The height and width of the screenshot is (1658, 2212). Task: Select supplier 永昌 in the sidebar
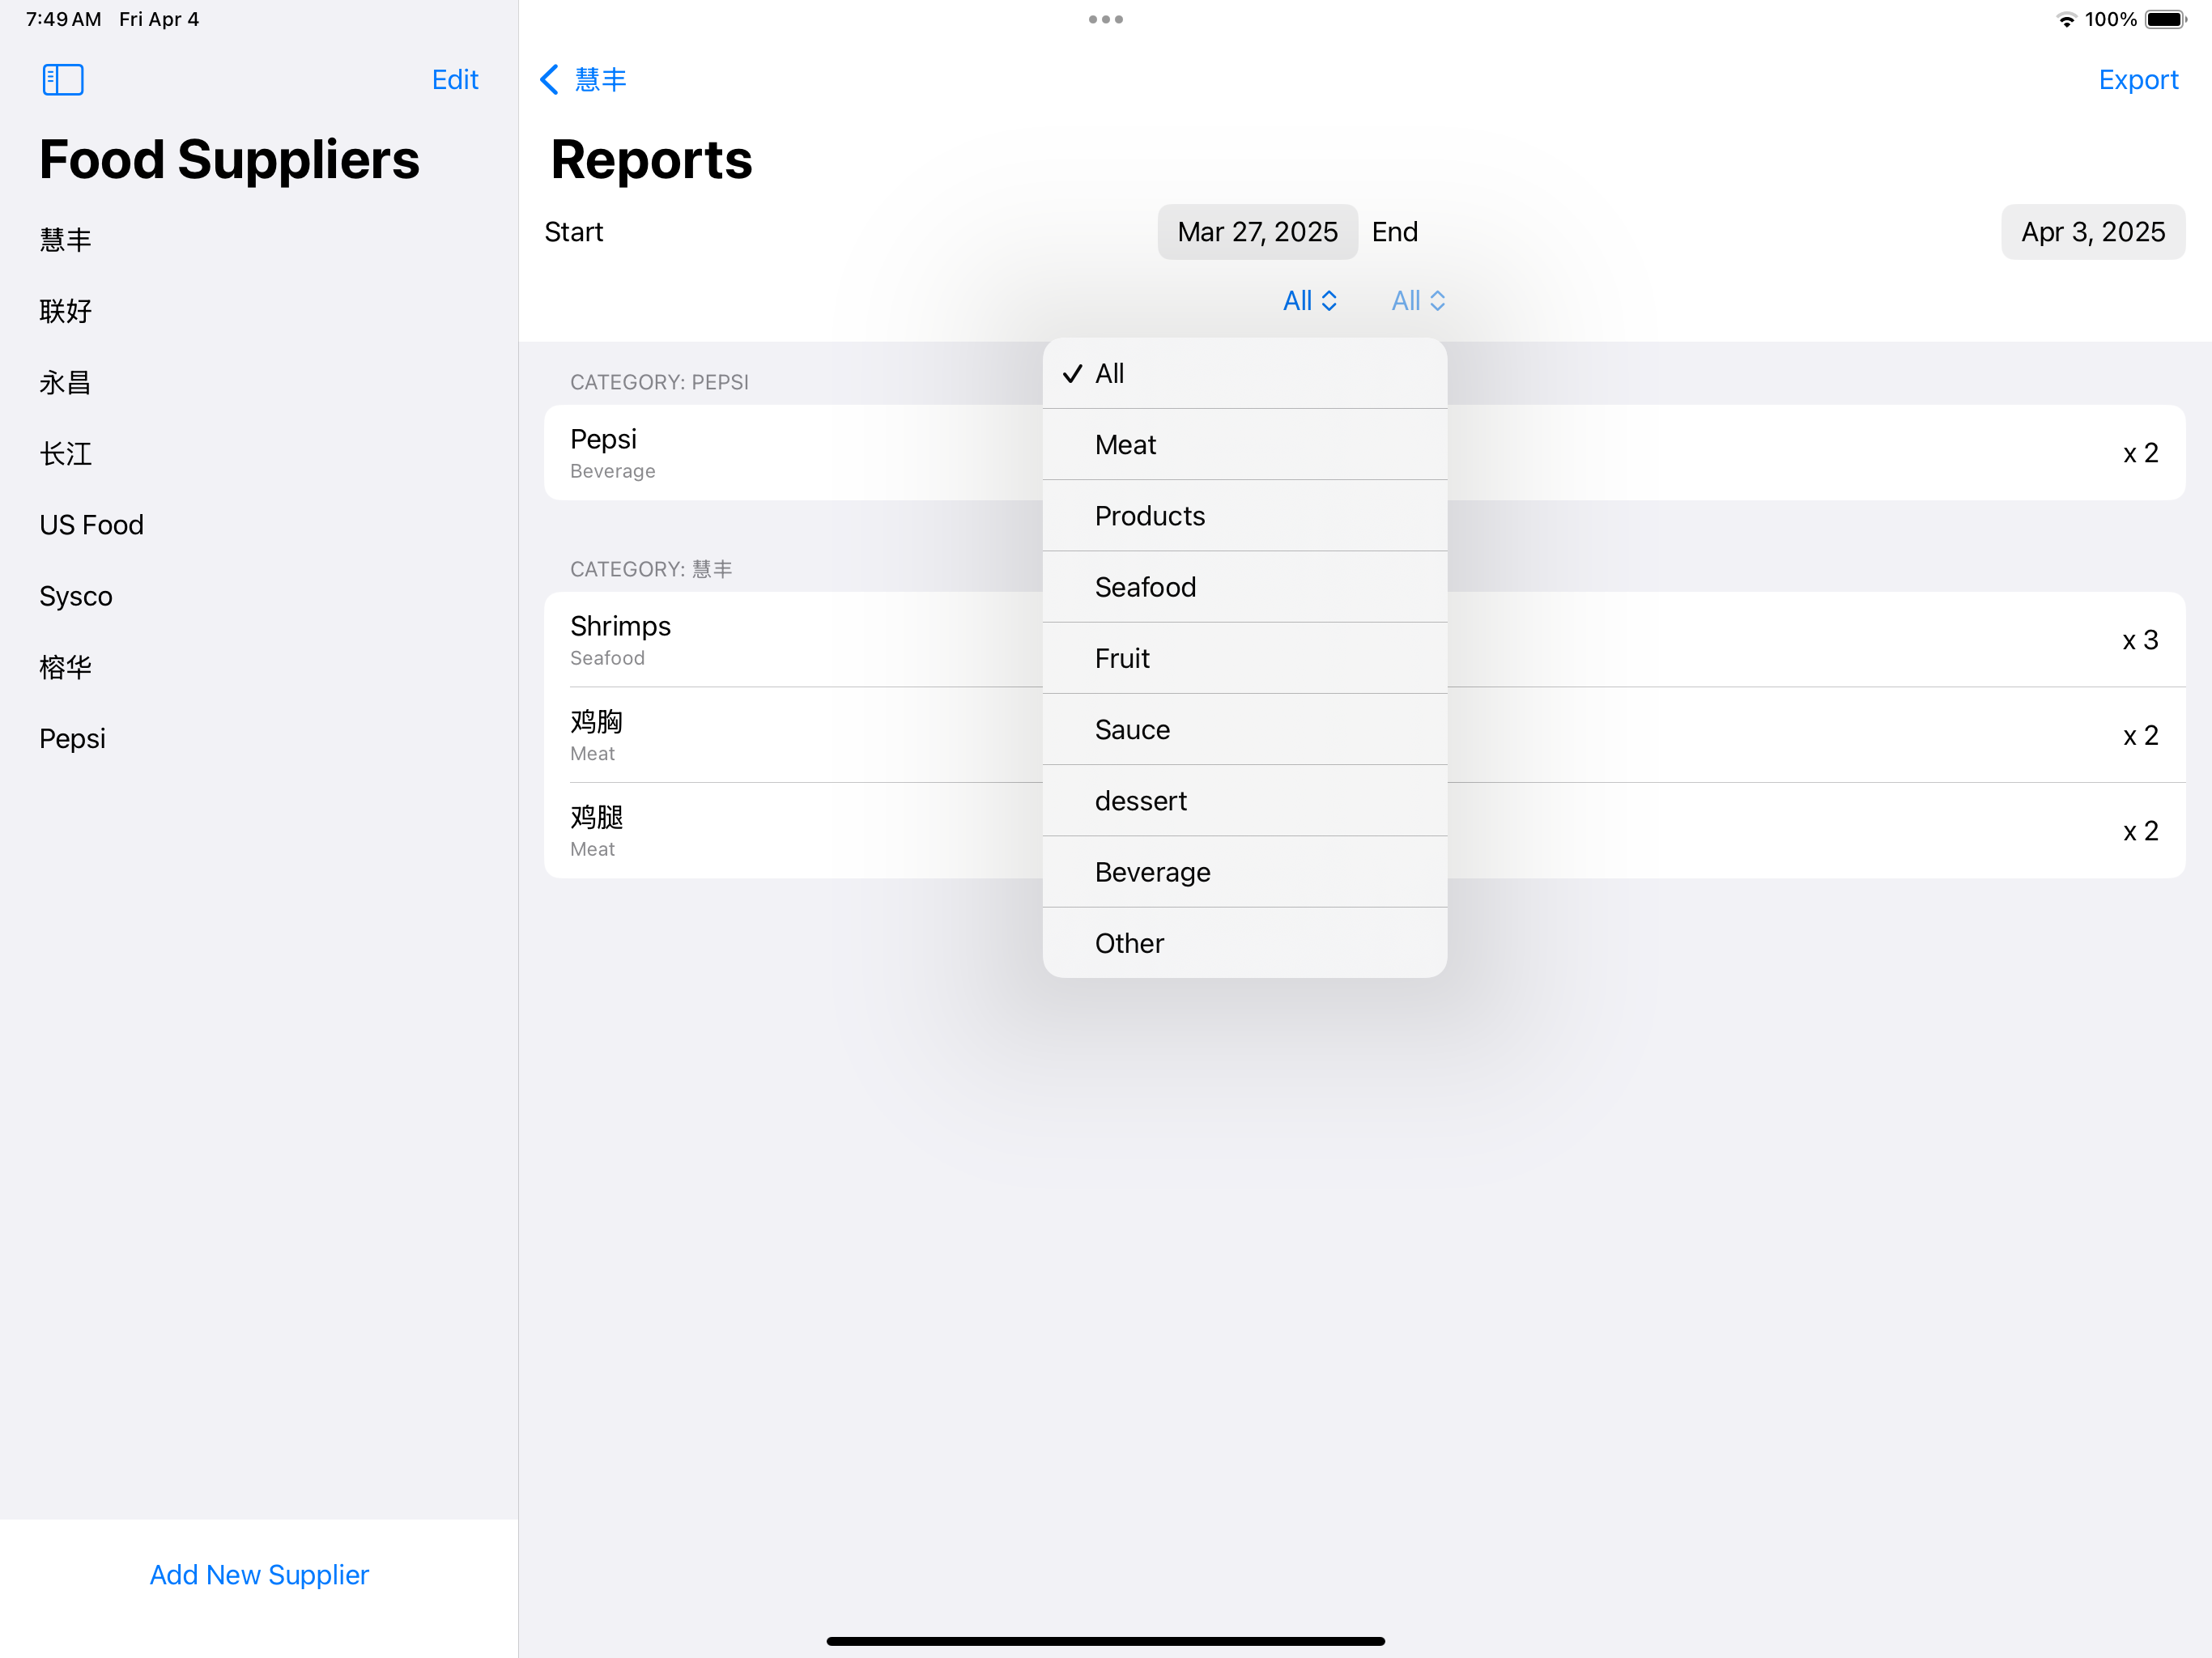pyautogui.click(x=259, y=382)
